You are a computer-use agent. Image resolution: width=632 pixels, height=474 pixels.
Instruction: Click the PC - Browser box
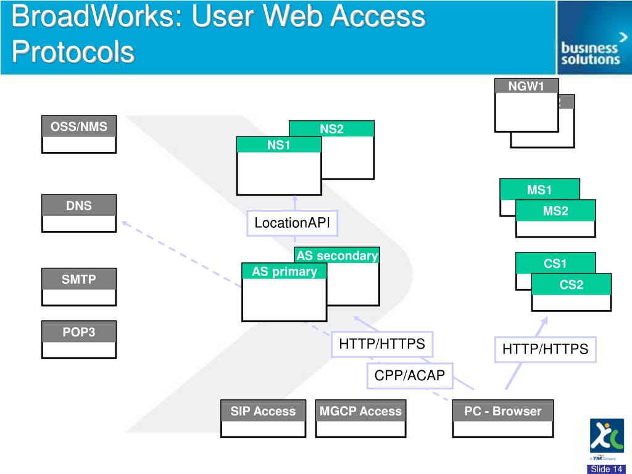click(x=503, y=419)
